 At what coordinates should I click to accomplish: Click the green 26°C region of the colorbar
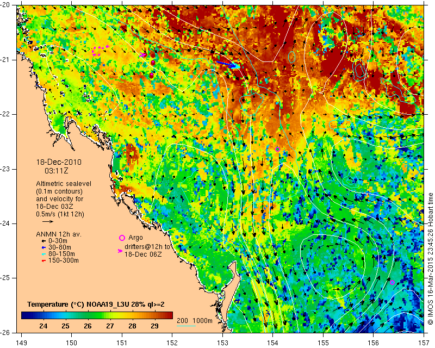pos(88,315)
